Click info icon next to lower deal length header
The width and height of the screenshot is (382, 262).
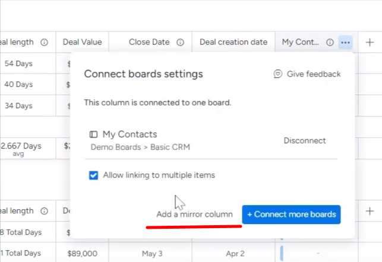(44, 211)
